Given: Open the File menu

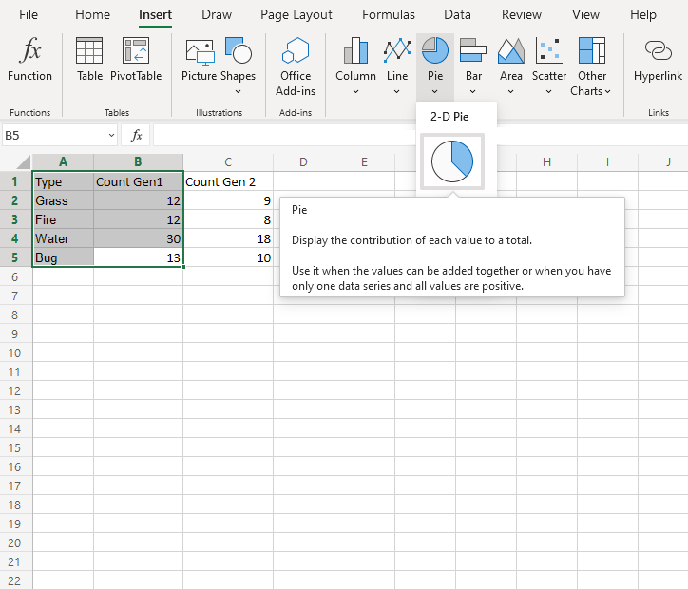Looking at the screenshot, I should pos(29,15).
